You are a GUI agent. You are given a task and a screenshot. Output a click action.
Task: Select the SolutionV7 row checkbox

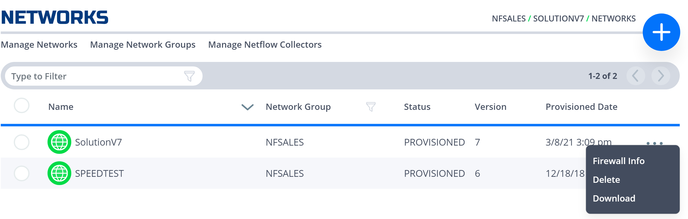[22, 142]
